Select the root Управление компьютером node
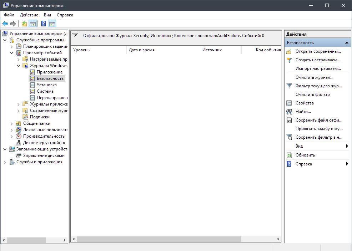Screen dimensions: 352x251 [x=38, y=34]
